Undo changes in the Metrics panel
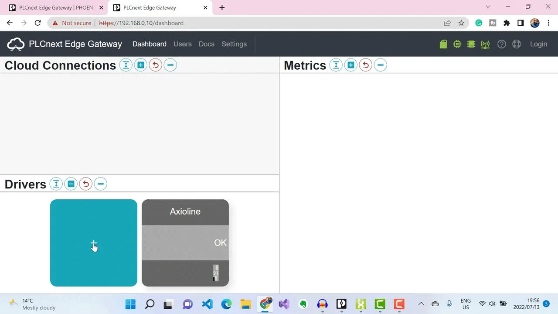 (366, 65)
